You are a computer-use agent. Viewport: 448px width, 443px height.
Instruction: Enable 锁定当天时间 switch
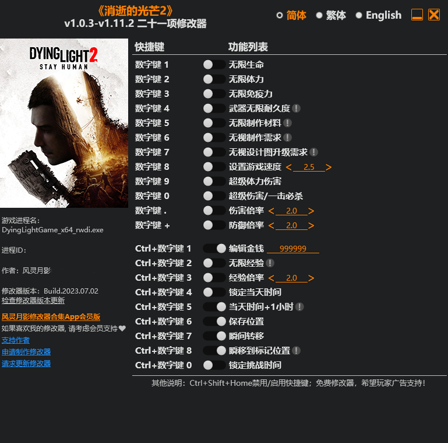(214, 292)
